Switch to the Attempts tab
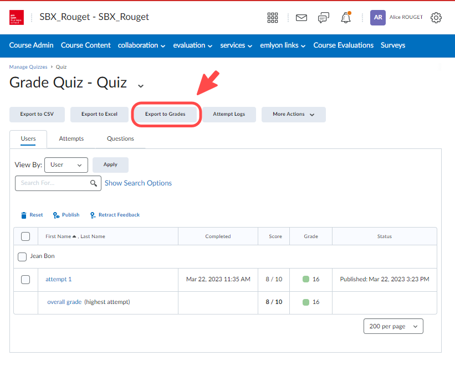 pos(71,139)
